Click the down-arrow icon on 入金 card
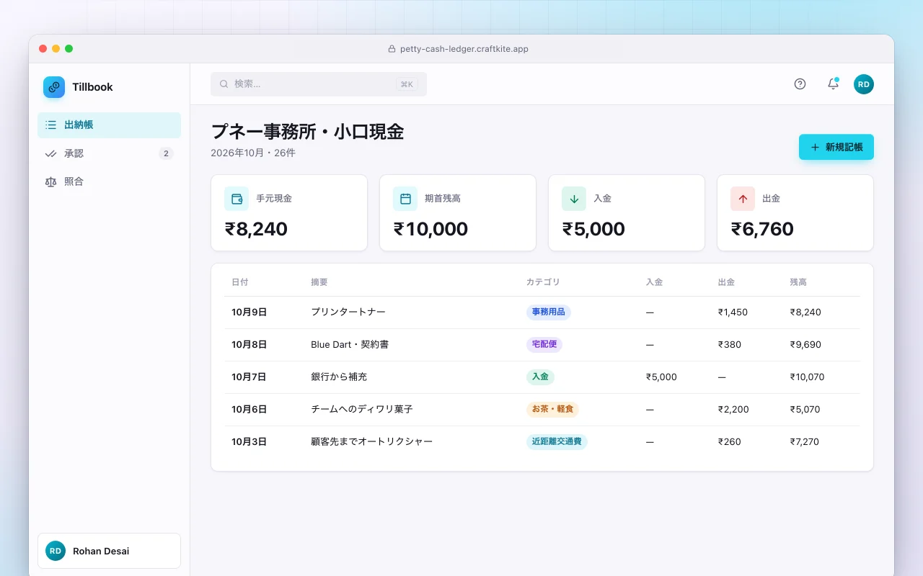Screen dimensions: 923x576 coord(574,199)
